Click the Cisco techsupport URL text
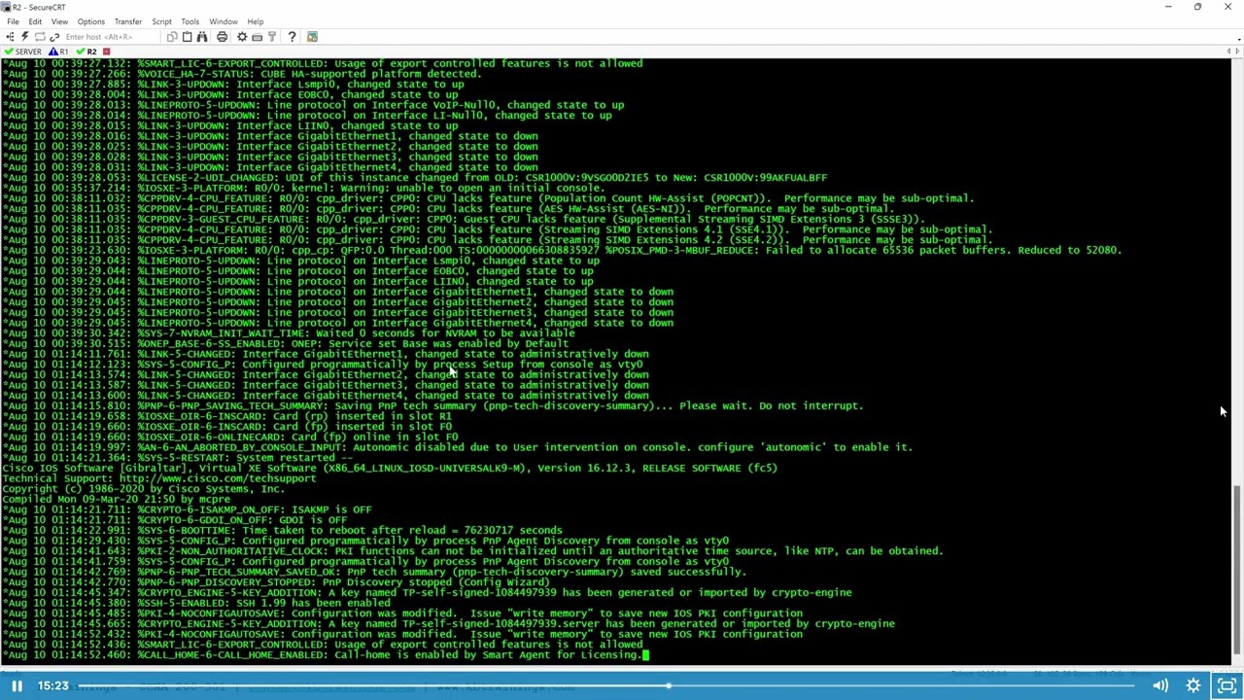The width and height of the screenshot is (1244, 700). [x=218, y=478]
